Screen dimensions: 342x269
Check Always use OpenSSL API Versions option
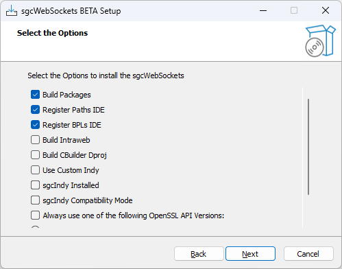[x=35, y=215]
